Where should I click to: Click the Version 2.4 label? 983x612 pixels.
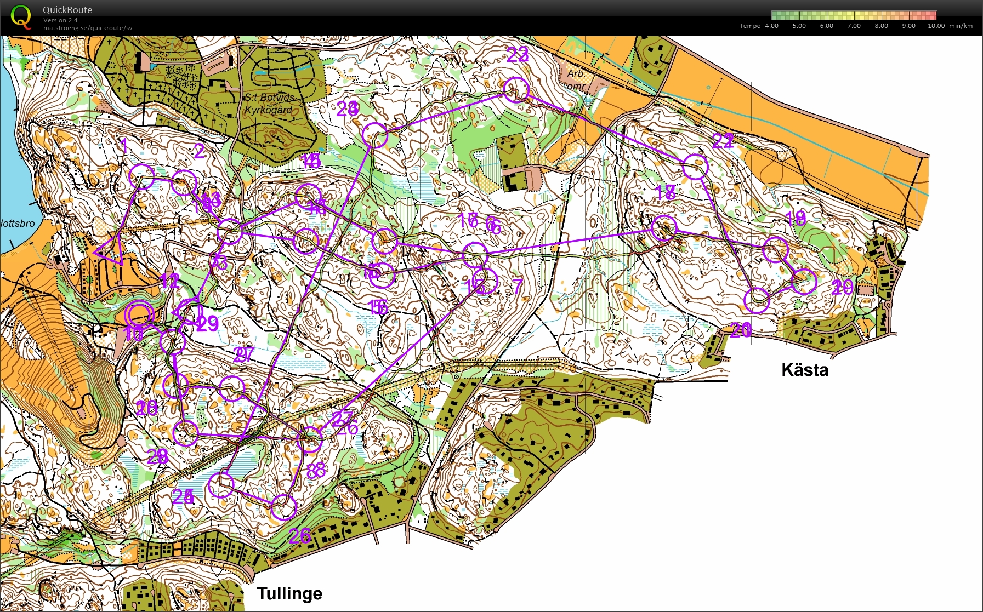(60, 20)
